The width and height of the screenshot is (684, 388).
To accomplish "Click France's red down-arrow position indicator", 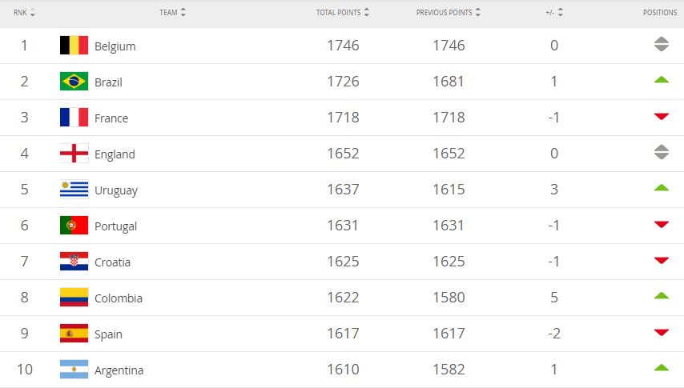I will tap(661, 118).
